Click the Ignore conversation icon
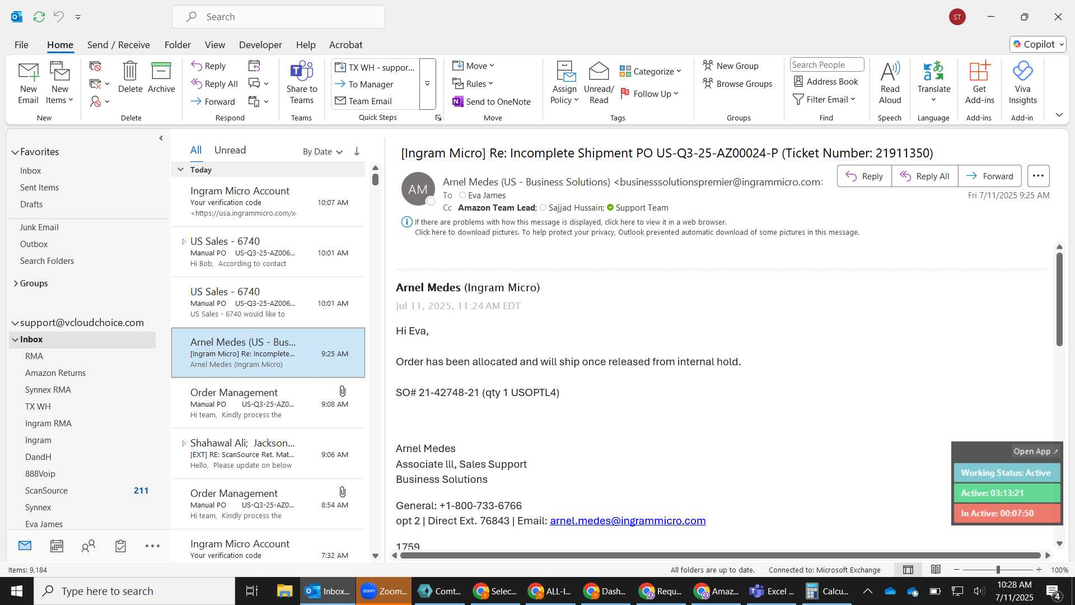Viewport: 1075px width, 605px height. point(96,66)
